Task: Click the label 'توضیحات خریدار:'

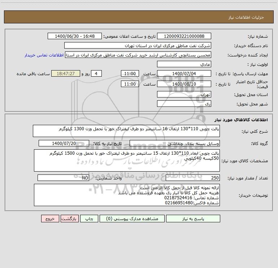Action: pyautogui.click(x=253, y=196)
